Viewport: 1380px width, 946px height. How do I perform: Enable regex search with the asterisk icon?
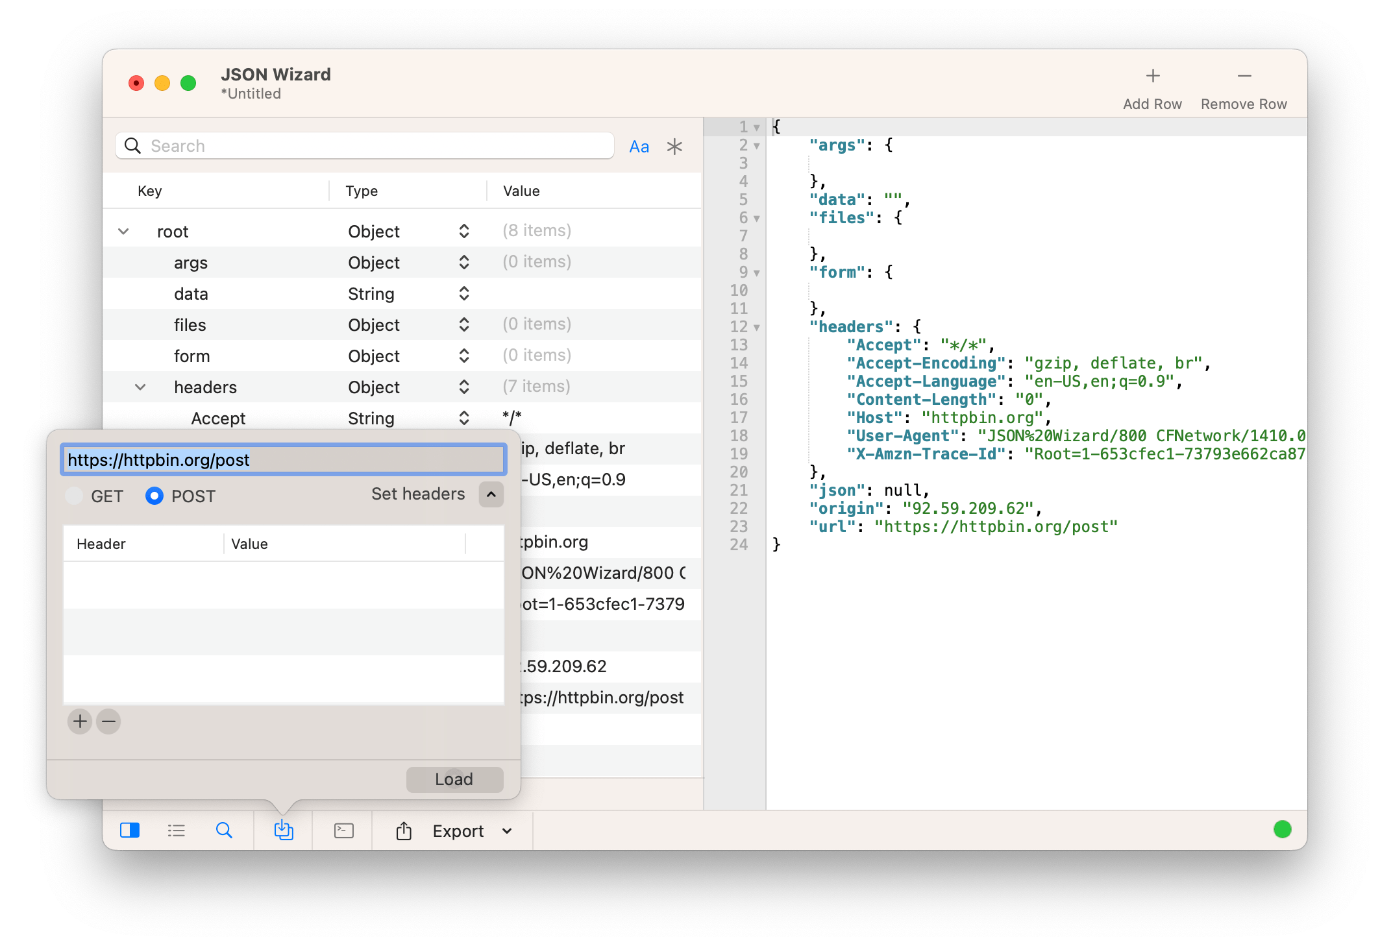click(675, 146)
